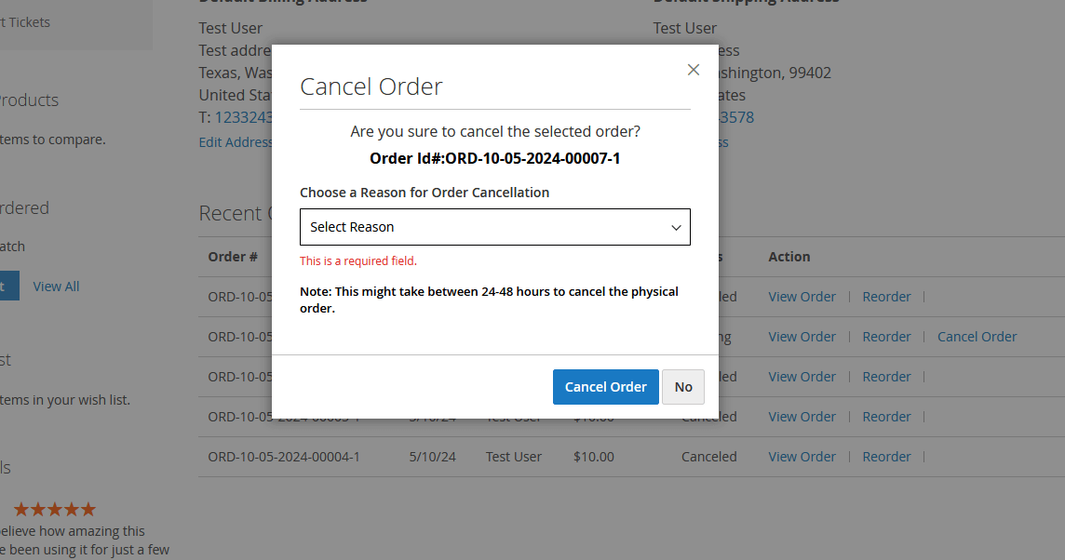This screenshot has height=560, width=1065.
Task: Click the five-star rating in the sidebar
Action: coord(54,509)
